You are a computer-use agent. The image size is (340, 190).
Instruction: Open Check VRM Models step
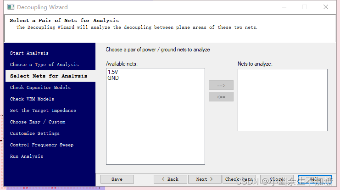click(32, 99)
